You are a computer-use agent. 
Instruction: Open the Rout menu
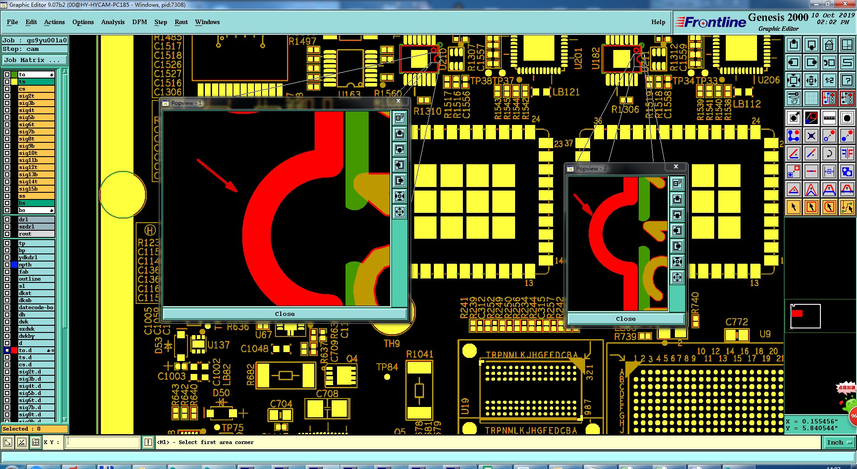pyautogui.click(x=181, y=22)
